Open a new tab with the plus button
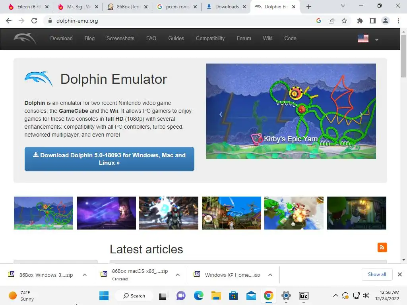Image resolution: width=407 pixels, height=305 pixels. click(x=308, y=7)
